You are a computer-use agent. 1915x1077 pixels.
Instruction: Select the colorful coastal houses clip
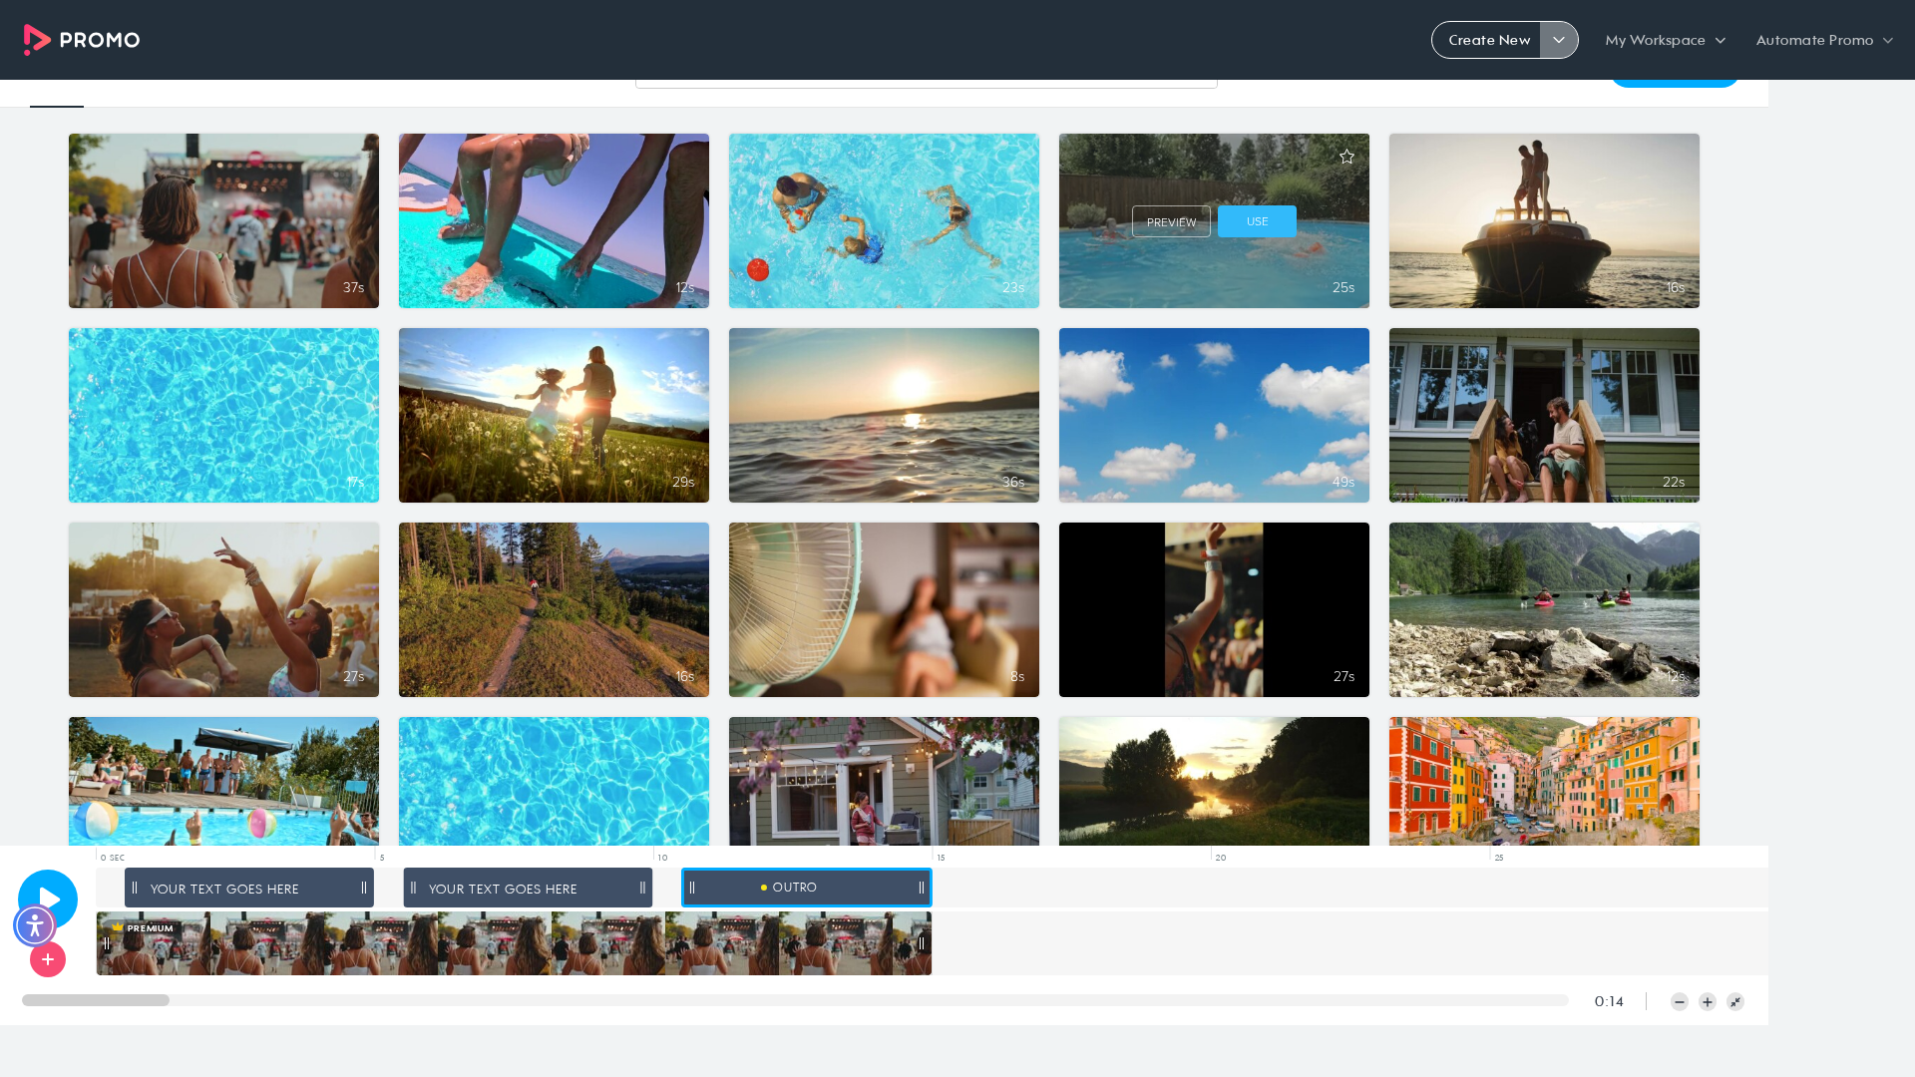pyautogui.click(x=1544, y=781)
